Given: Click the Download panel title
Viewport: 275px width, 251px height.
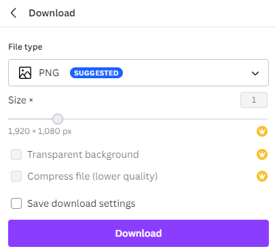Looking at the screenshot, I should (x=52, y=13).
